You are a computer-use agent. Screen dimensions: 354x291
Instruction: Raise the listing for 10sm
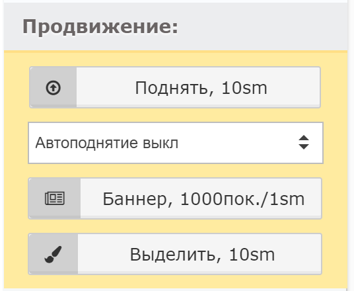pos(175,87)
